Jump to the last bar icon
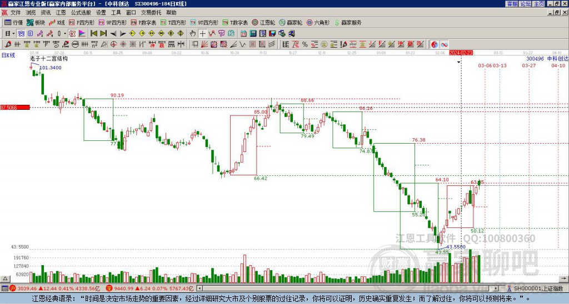This screenshot has height=304, width=569. [103, 34]
